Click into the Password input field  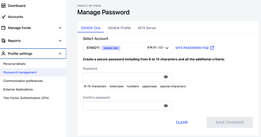tap(127, 77)
